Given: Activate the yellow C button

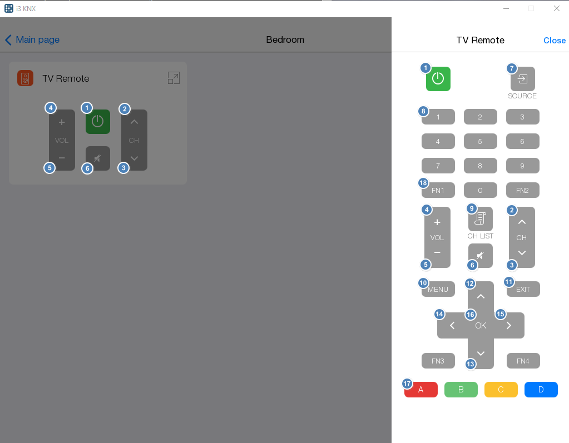Looking at the screenshot, I should tap(501, 389).
